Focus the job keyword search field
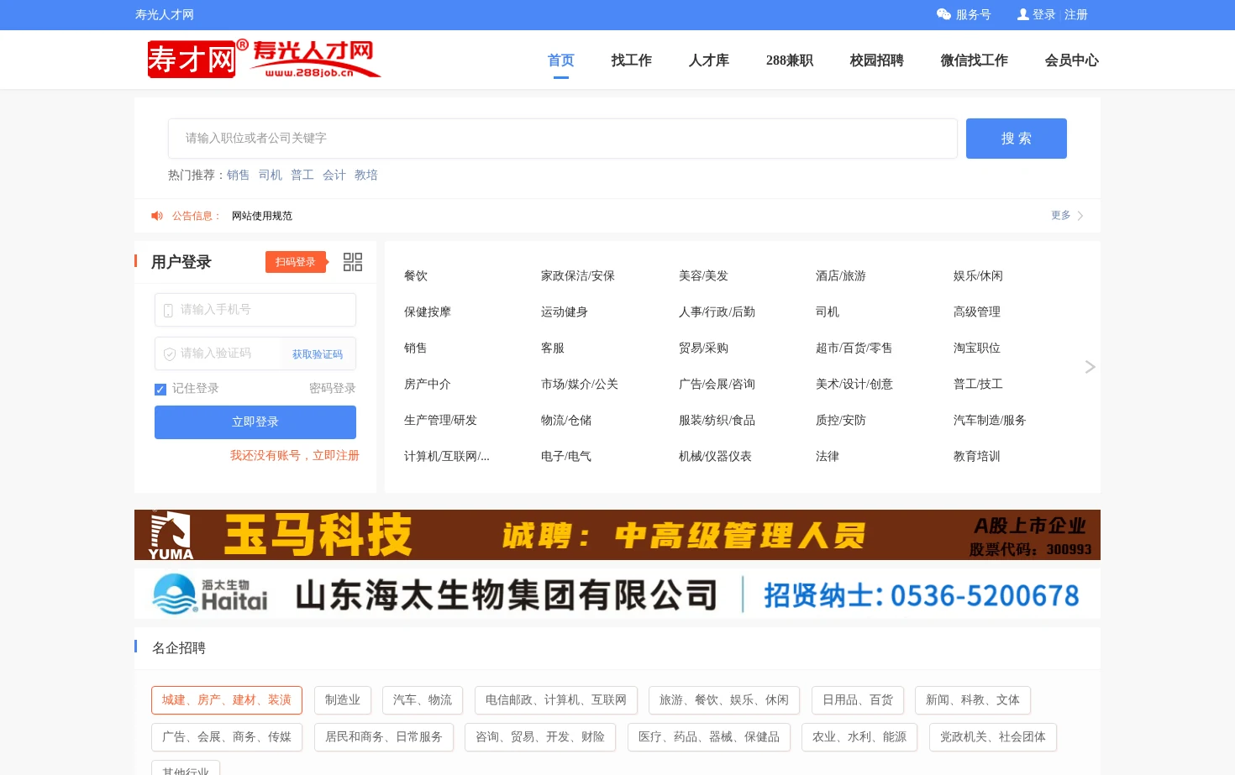Viewport: 1235px width, 775px height. point(563,139)
